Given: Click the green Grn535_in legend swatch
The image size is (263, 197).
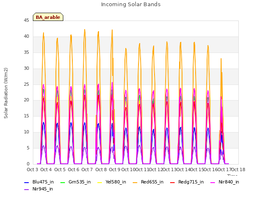Looking at the screenshot, I should tap(62, 183).
